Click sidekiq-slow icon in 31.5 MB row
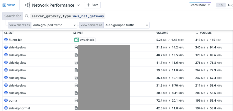Screen dimensions: 233x111 click(6, 85)
